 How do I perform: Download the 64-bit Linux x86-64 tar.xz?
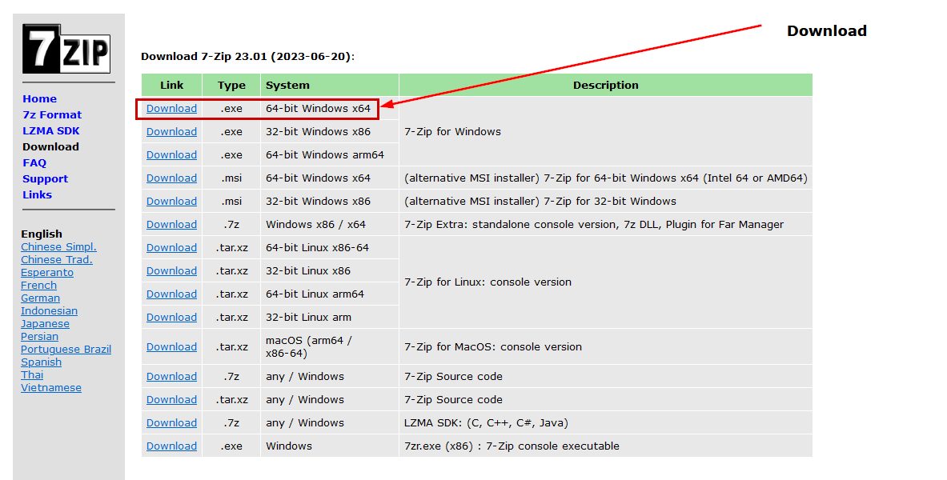(x=171, y=248)
